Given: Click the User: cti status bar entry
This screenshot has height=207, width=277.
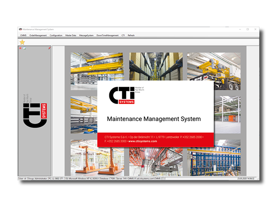Looking at the screenshot, I should (23, 178).
